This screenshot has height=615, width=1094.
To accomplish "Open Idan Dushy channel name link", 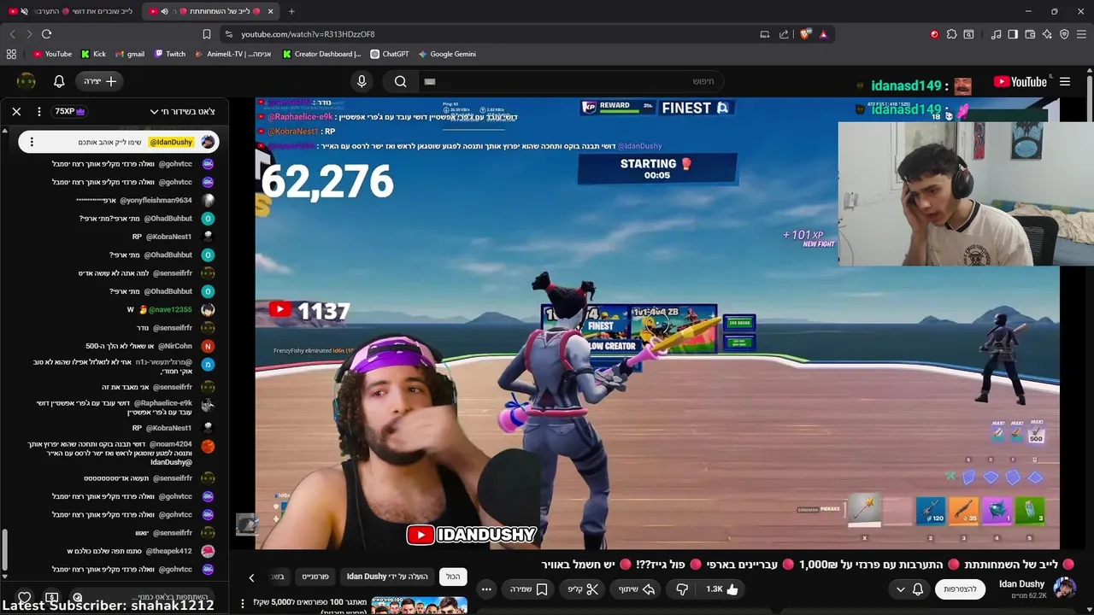I will pos(1021,584).
